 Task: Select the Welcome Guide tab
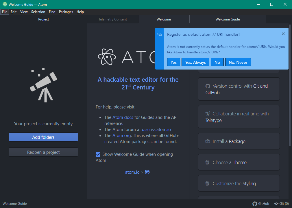coord(228,19)
